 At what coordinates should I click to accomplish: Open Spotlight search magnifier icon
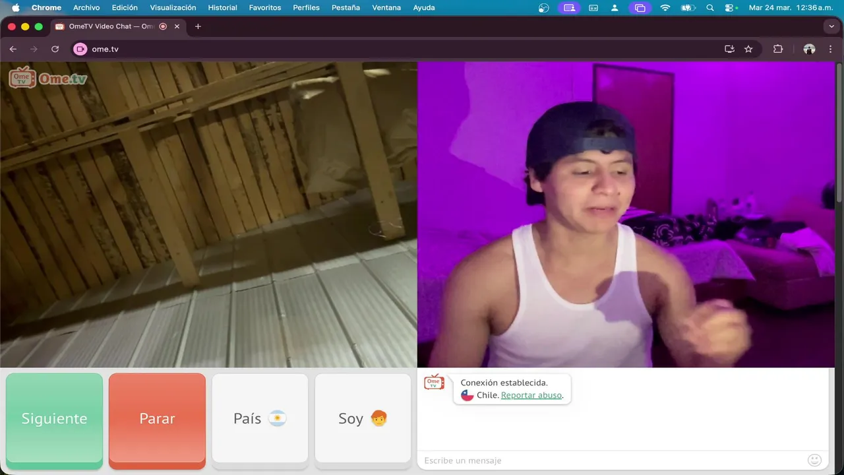coord(710,7)
